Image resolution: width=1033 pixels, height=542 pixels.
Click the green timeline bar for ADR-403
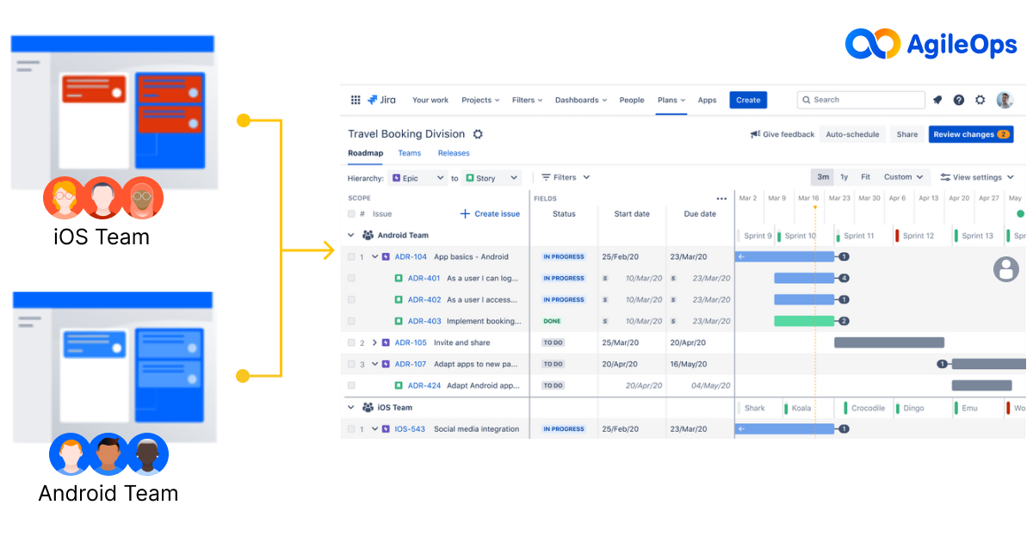click(804, 321)
